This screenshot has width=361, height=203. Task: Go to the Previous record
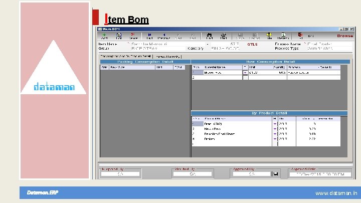pyautogui.click(x=164, y=36)
